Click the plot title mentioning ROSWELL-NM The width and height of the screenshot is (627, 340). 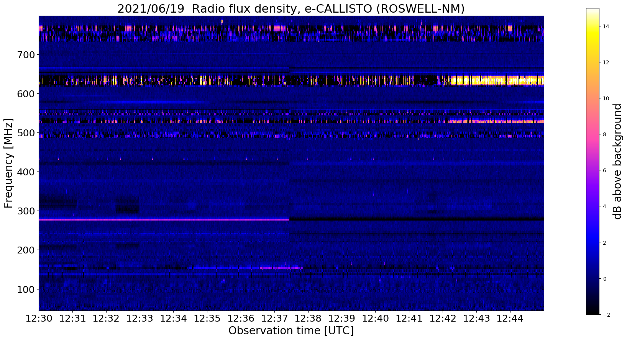click(x=291, y=8)
